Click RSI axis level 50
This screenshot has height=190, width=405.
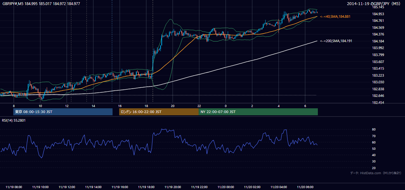374,149
